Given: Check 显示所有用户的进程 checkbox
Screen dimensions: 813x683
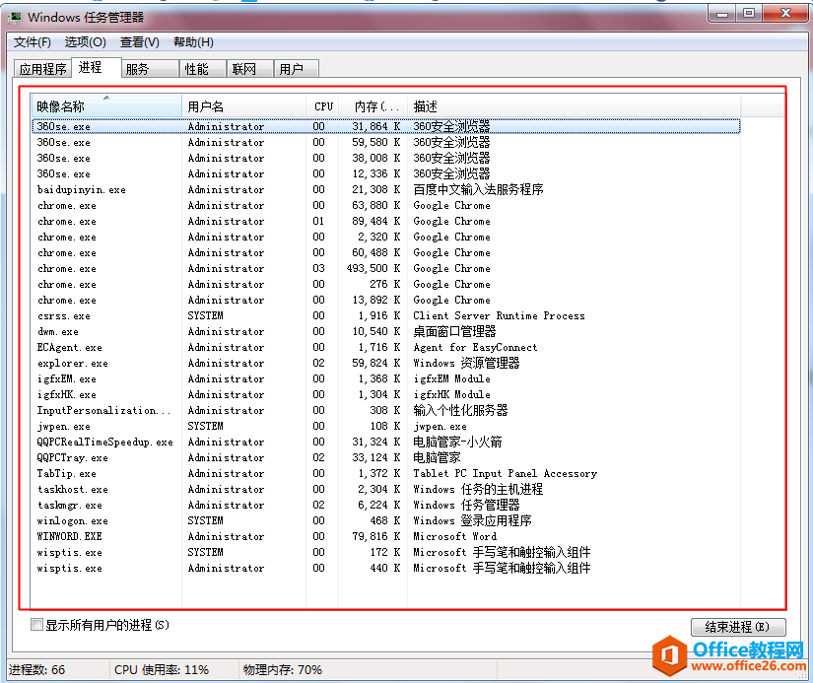Looking at the screenshot, I should click(x=37, y=625).
